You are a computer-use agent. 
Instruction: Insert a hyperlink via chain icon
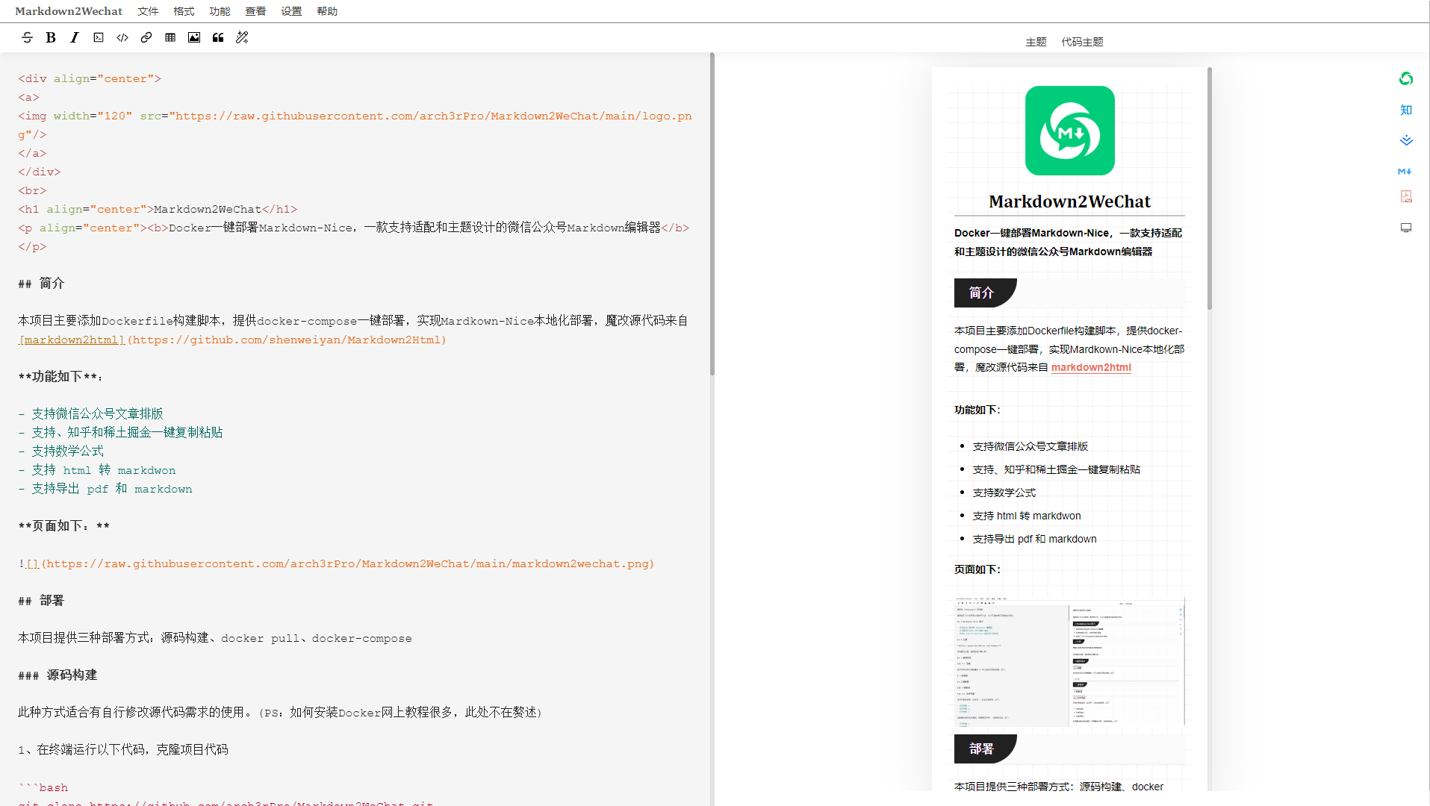click(146, 37)
